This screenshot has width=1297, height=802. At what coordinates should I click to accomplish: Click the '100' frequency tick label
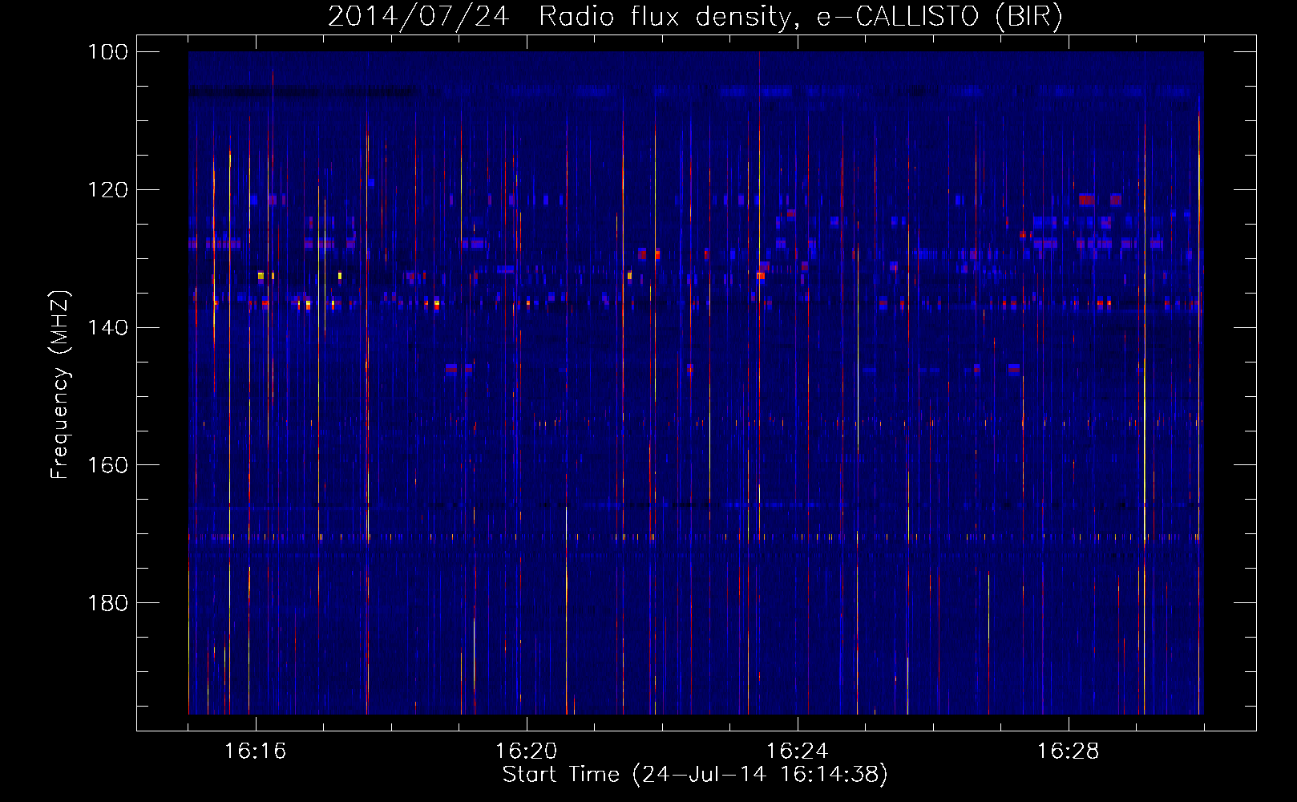coord(107,52)
